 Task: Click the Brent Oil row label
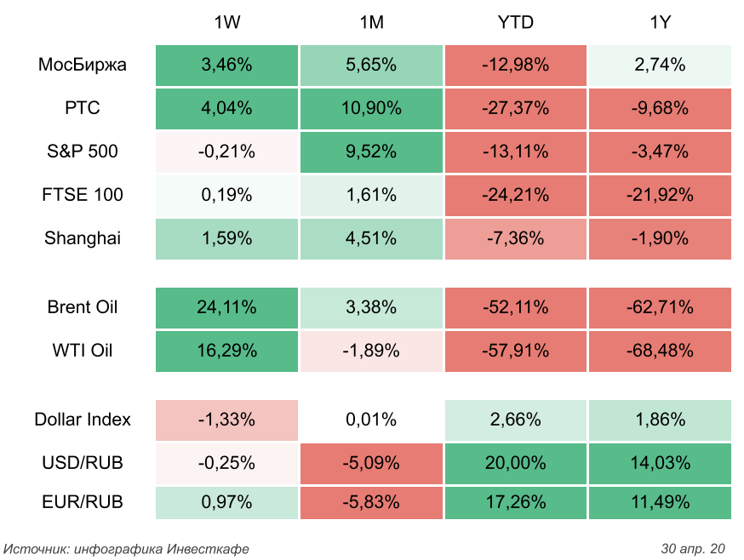point(83,307)
